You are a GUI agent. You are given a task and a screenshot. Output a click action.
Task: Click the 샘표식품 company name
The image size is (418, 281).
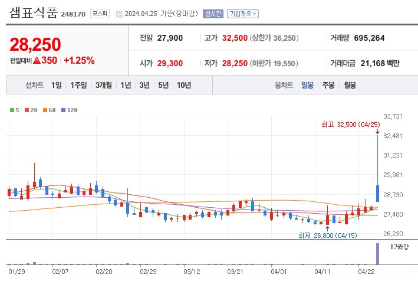click(34, 13)
